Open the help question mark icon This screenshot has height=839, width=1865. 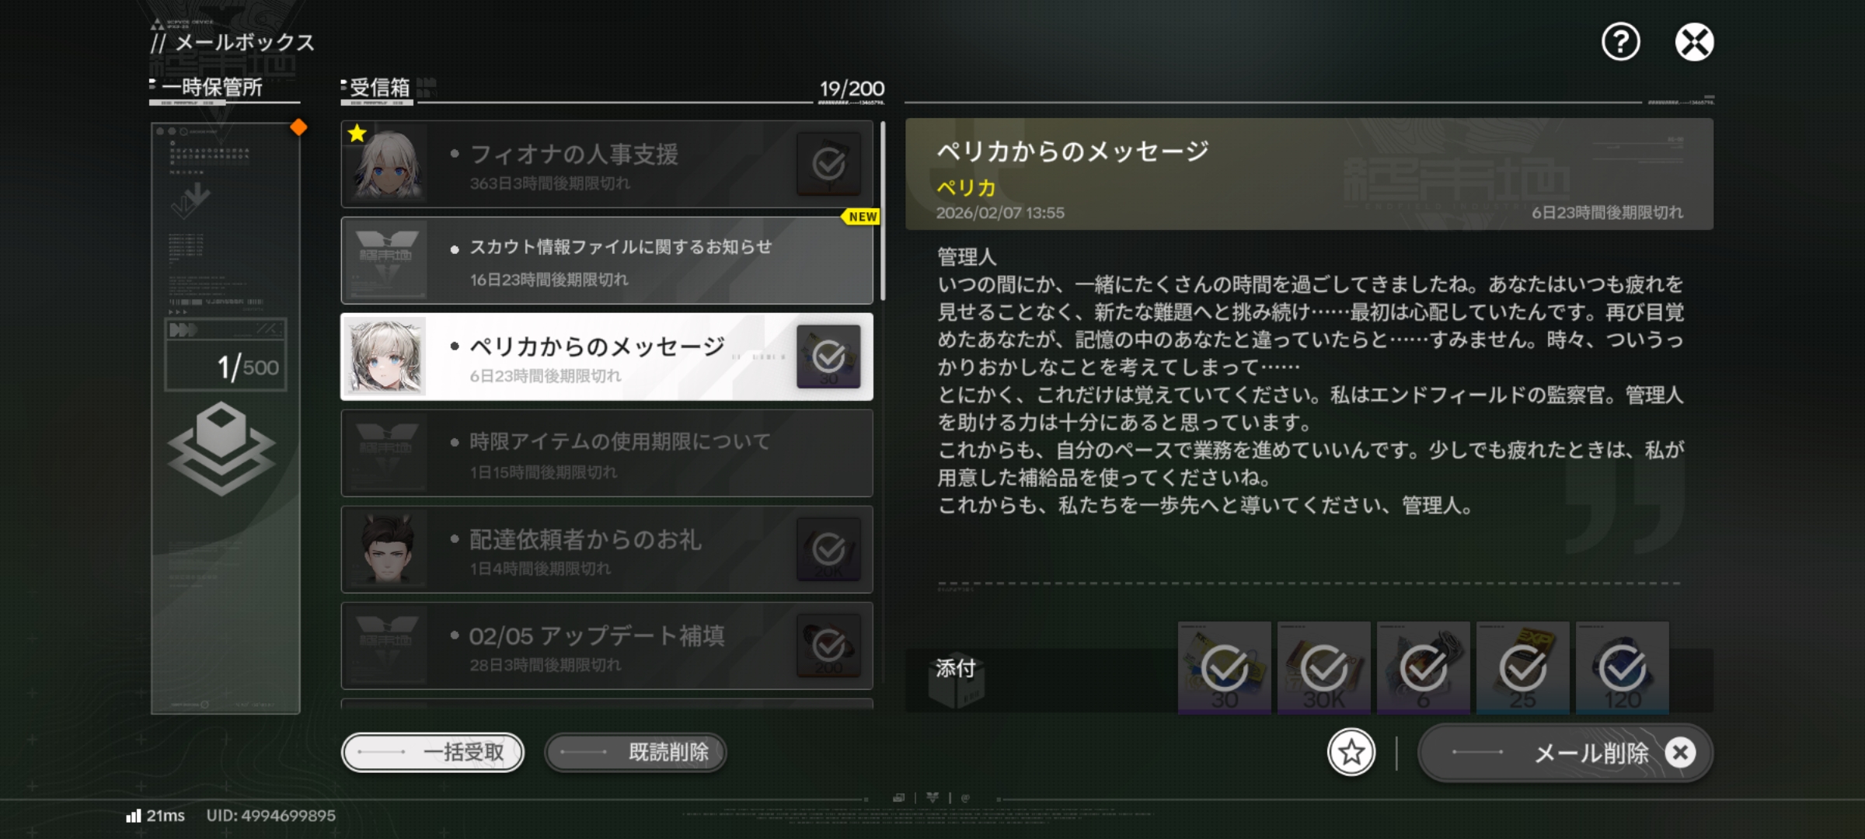pyautogui.click(x=1620, y=42)
